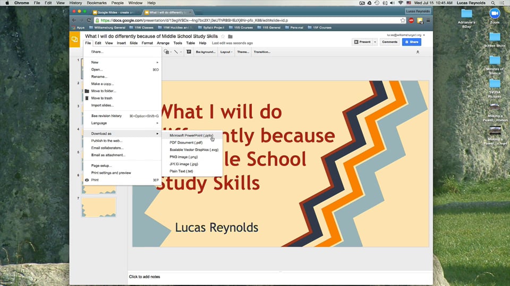
Task: Click the volume icon in the menu bar
Action: [x=393, y=3]
